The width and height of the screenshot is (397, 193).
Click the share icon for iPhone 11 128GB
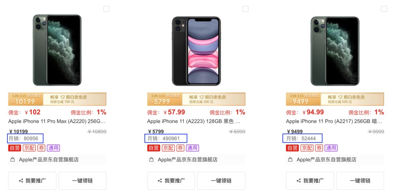click(160, 181)
